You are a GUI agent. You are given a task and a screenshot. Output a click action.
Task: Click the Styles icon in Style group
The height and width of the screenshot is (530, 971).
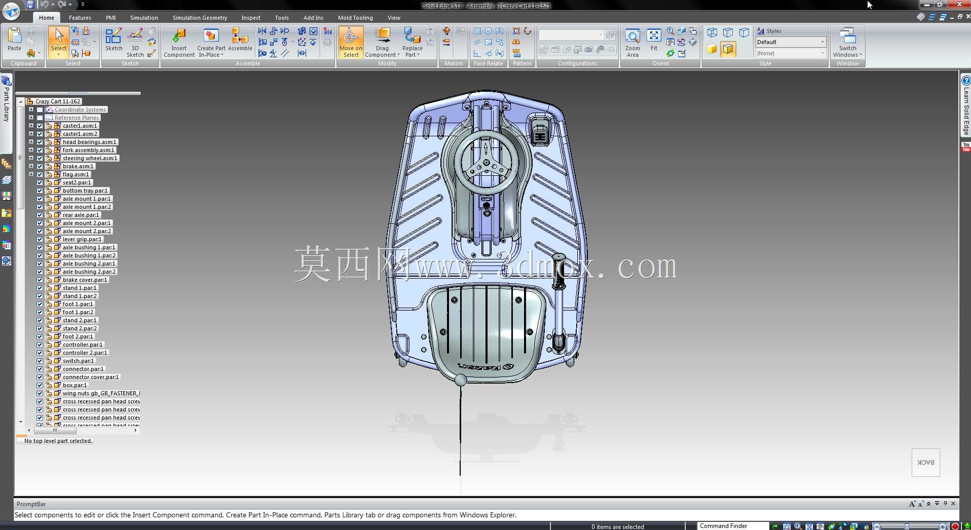click(761, 31)
